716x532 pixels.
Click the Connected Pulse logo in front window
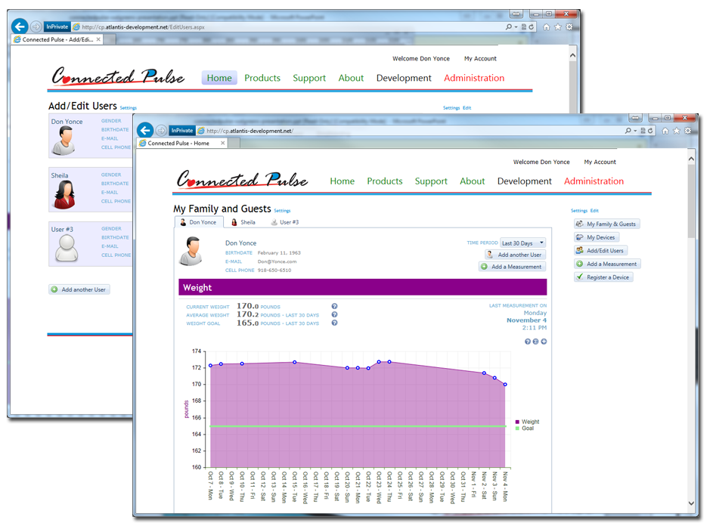pyautogui.click(x=242, y=180)
